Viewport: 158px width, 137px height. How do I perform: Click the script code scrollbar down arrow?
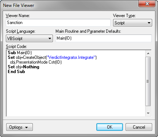148,113
